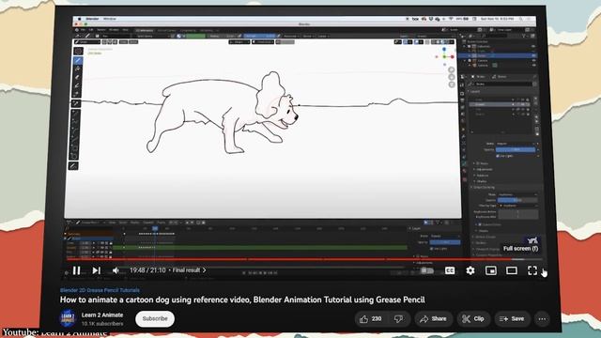
Task: Dislike the video
Action: pos(398,319)
